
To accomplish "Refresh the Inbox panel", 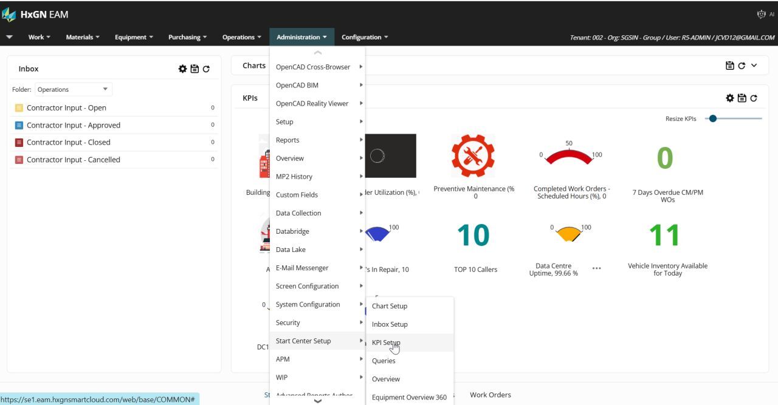I will pyautogui.click(x=206, y=69).
